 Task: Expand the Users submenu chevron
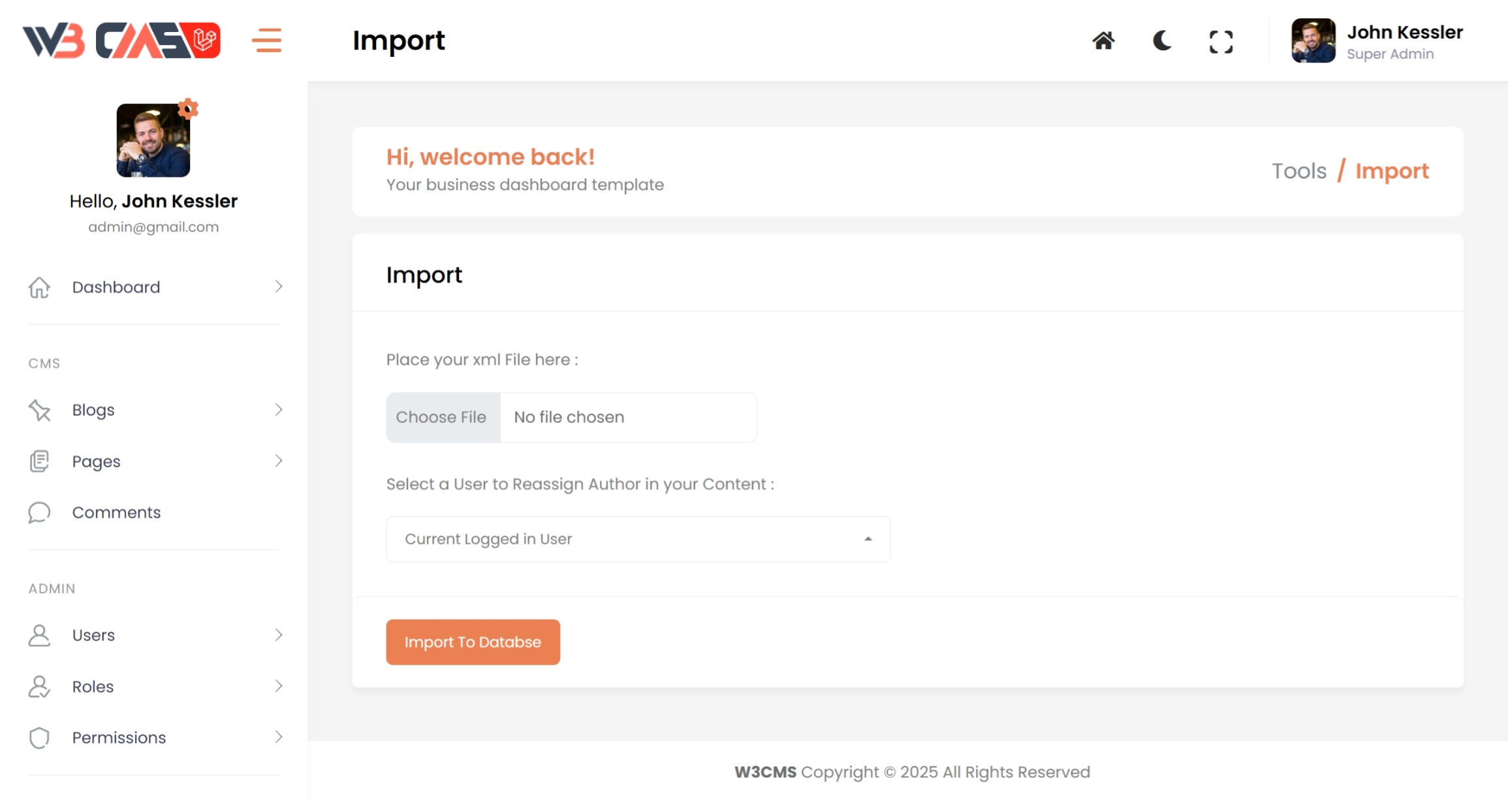(279, 635)
